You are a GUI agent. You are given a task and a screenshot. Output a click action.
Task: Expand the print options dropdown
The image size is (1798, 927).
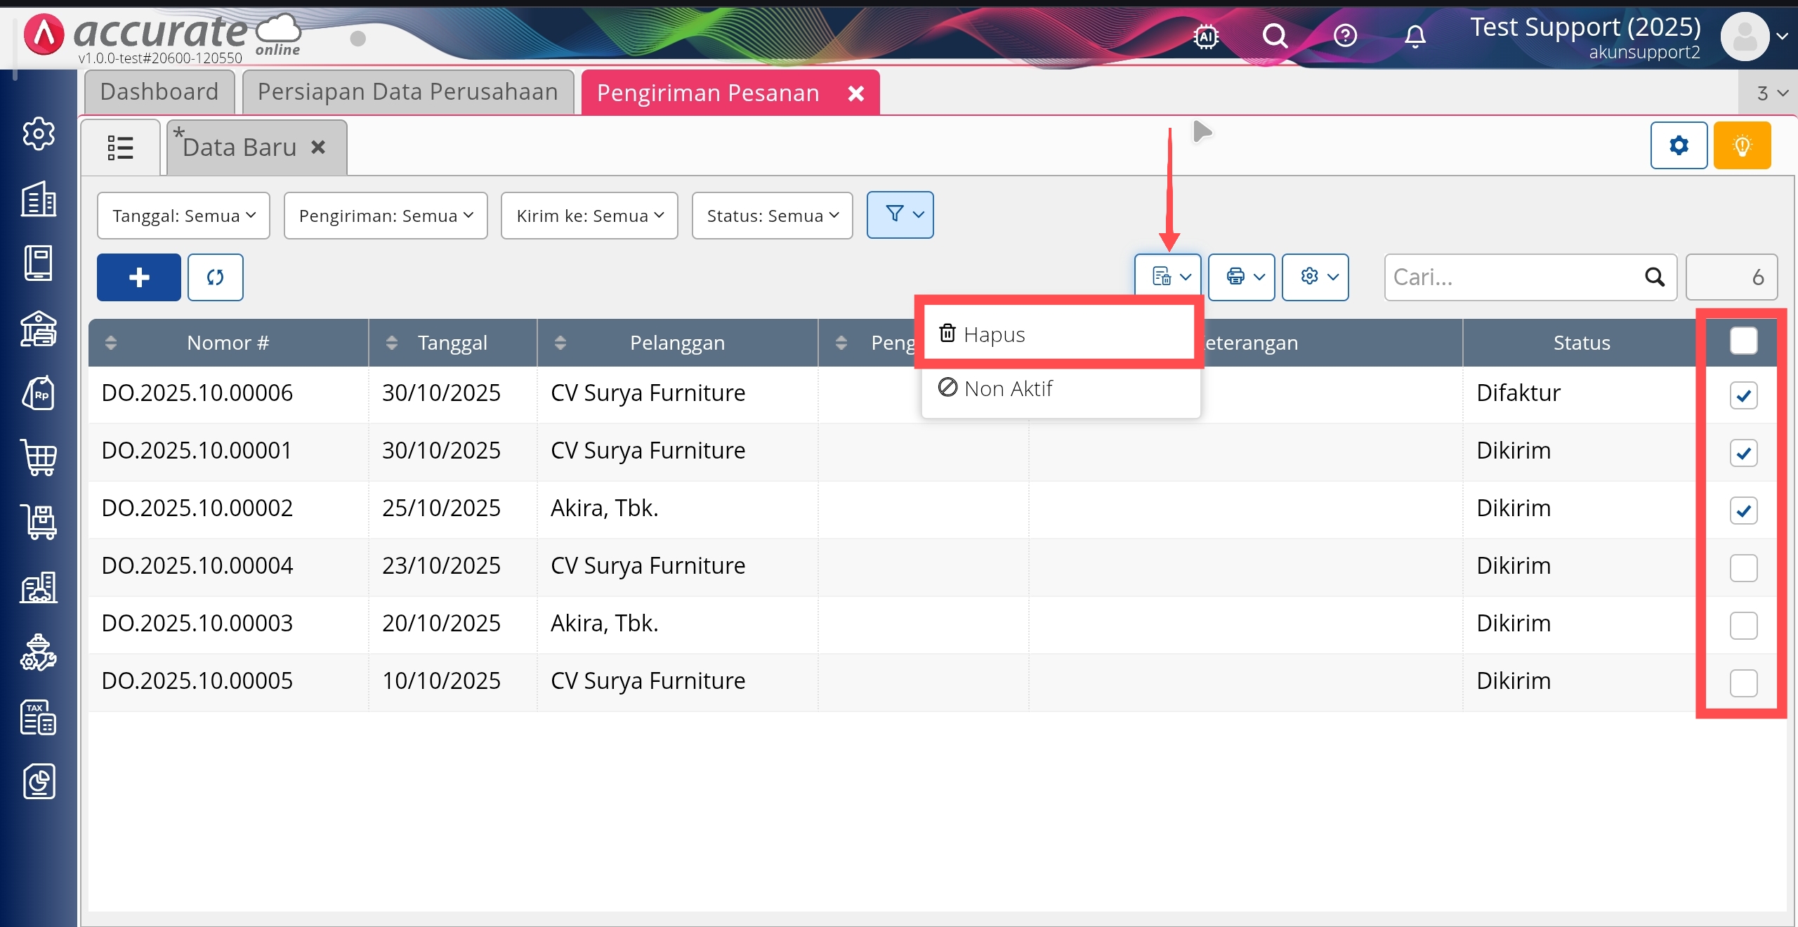pos(1241,277)
